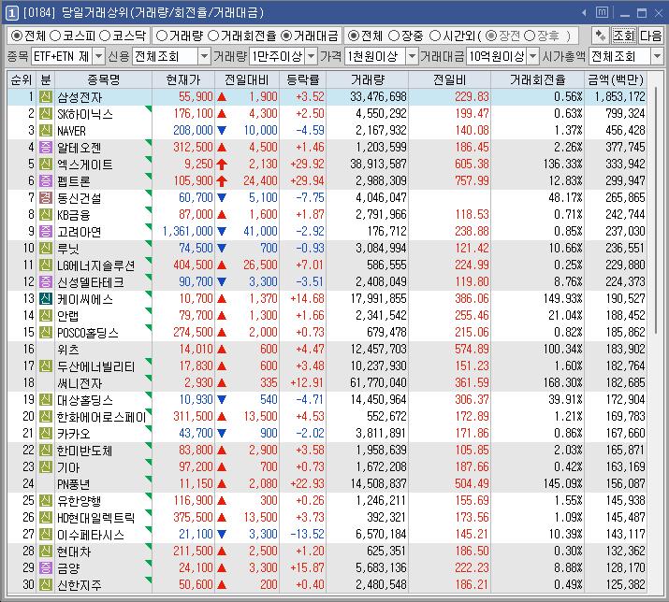This screenshot has height=602, width=669.
Task: Click the down arrow icon for 카카오
Action: coord(222,433)
